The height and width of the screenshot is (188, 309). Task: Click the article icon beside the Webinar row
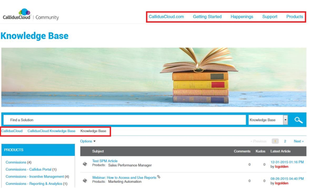pyautogui.click(x=85, y=180)
